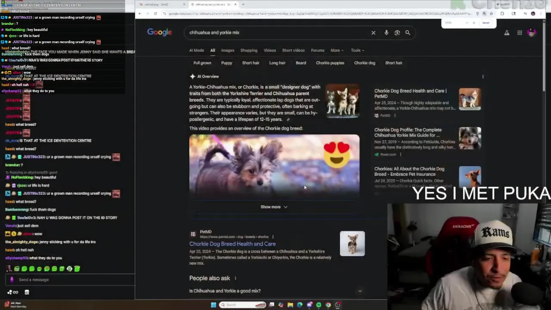Clear the search box with the X icon

pos(373,33)
